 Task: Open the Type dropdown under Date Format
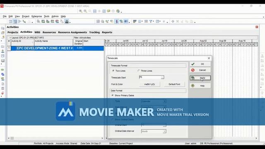[164, 101]
